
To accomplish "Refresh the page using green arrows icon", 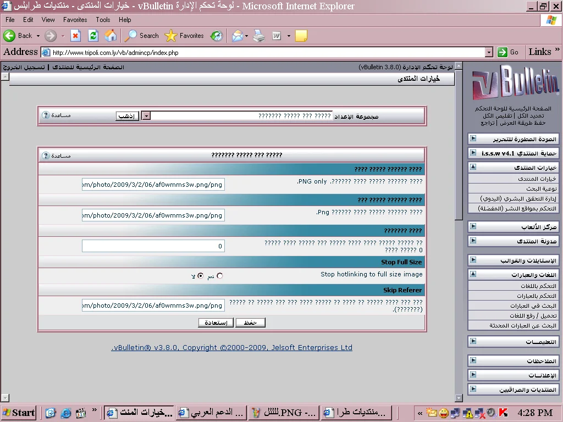I will pos(93,36).
